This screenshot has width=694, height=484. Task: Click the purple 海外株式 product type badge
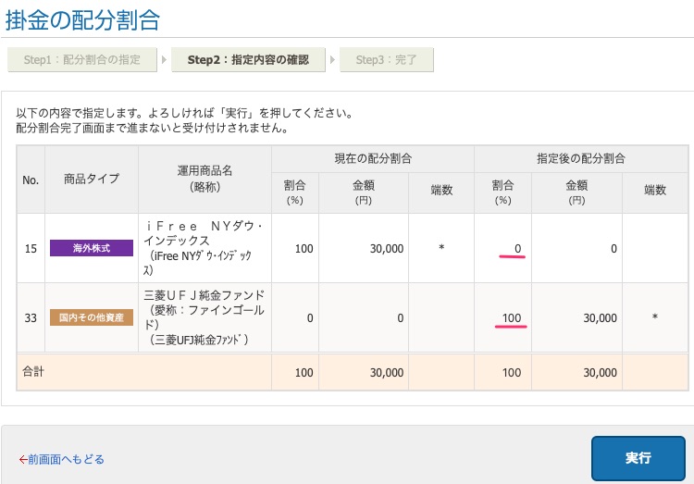coord(92,248)
